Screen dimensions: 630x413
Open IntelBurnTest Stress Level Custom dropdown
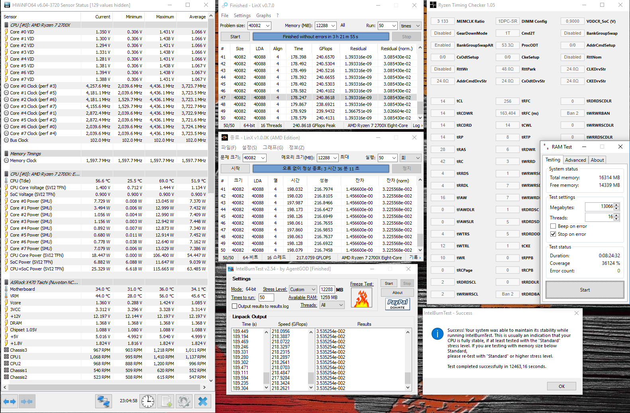coord(303,290)
